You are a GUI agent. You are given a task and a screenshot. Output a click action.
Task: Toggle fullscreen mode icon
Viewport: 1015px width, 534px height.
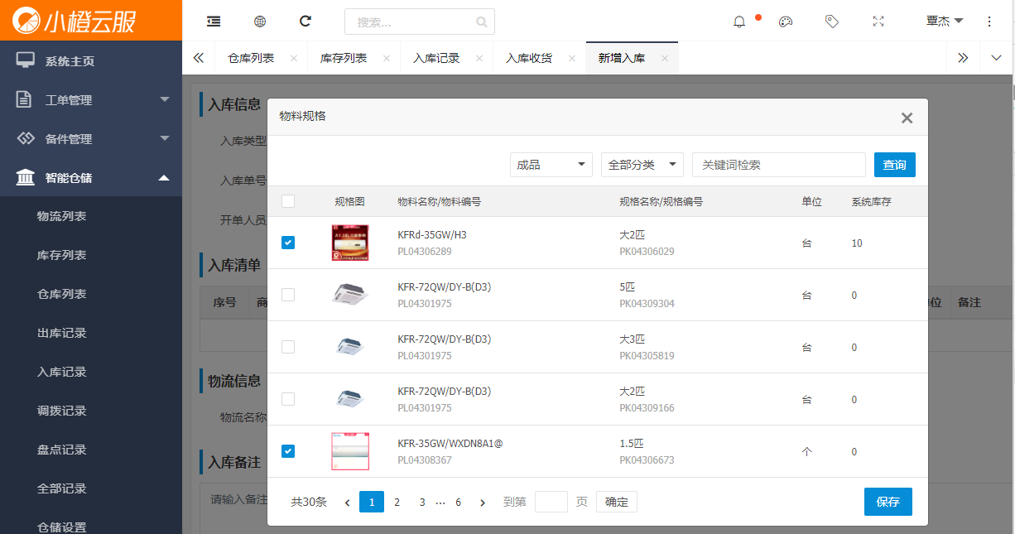point(878,22)
